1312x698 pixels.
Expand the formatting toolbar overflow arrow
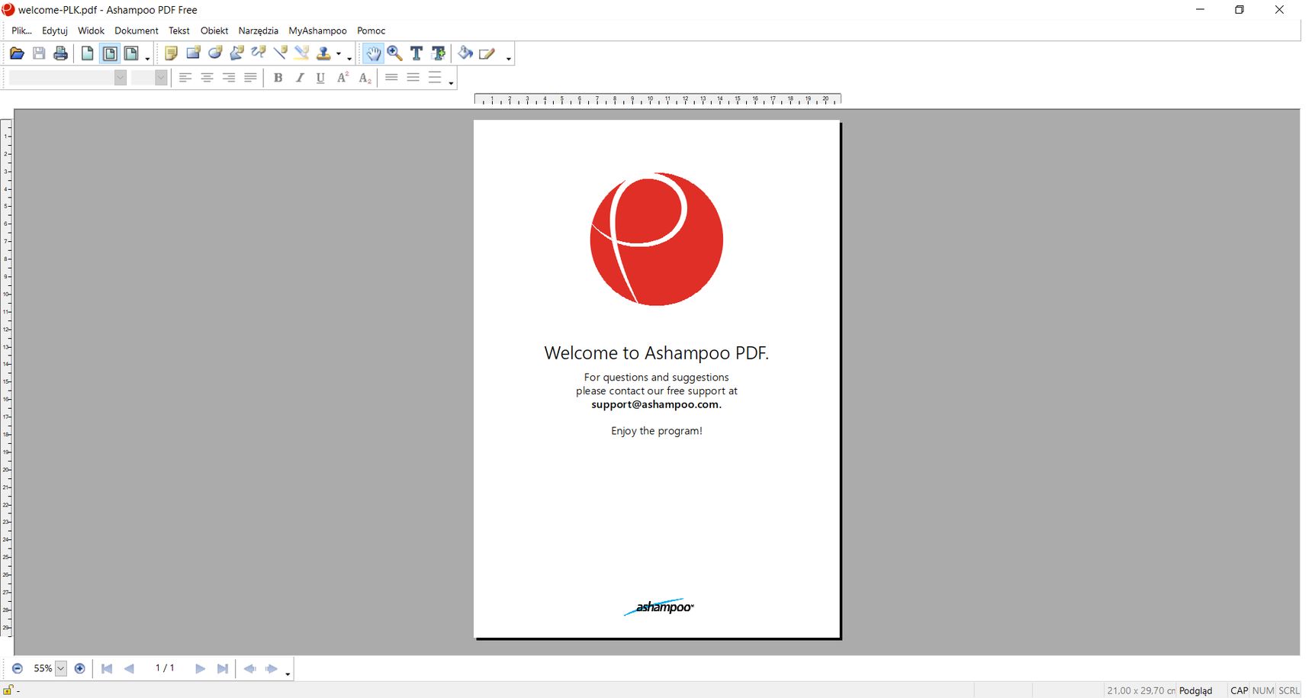[451, 83]
